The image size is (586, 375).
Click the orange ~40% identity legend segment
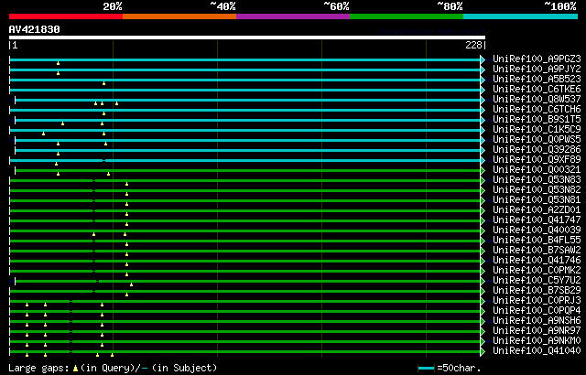pos(179,16)
